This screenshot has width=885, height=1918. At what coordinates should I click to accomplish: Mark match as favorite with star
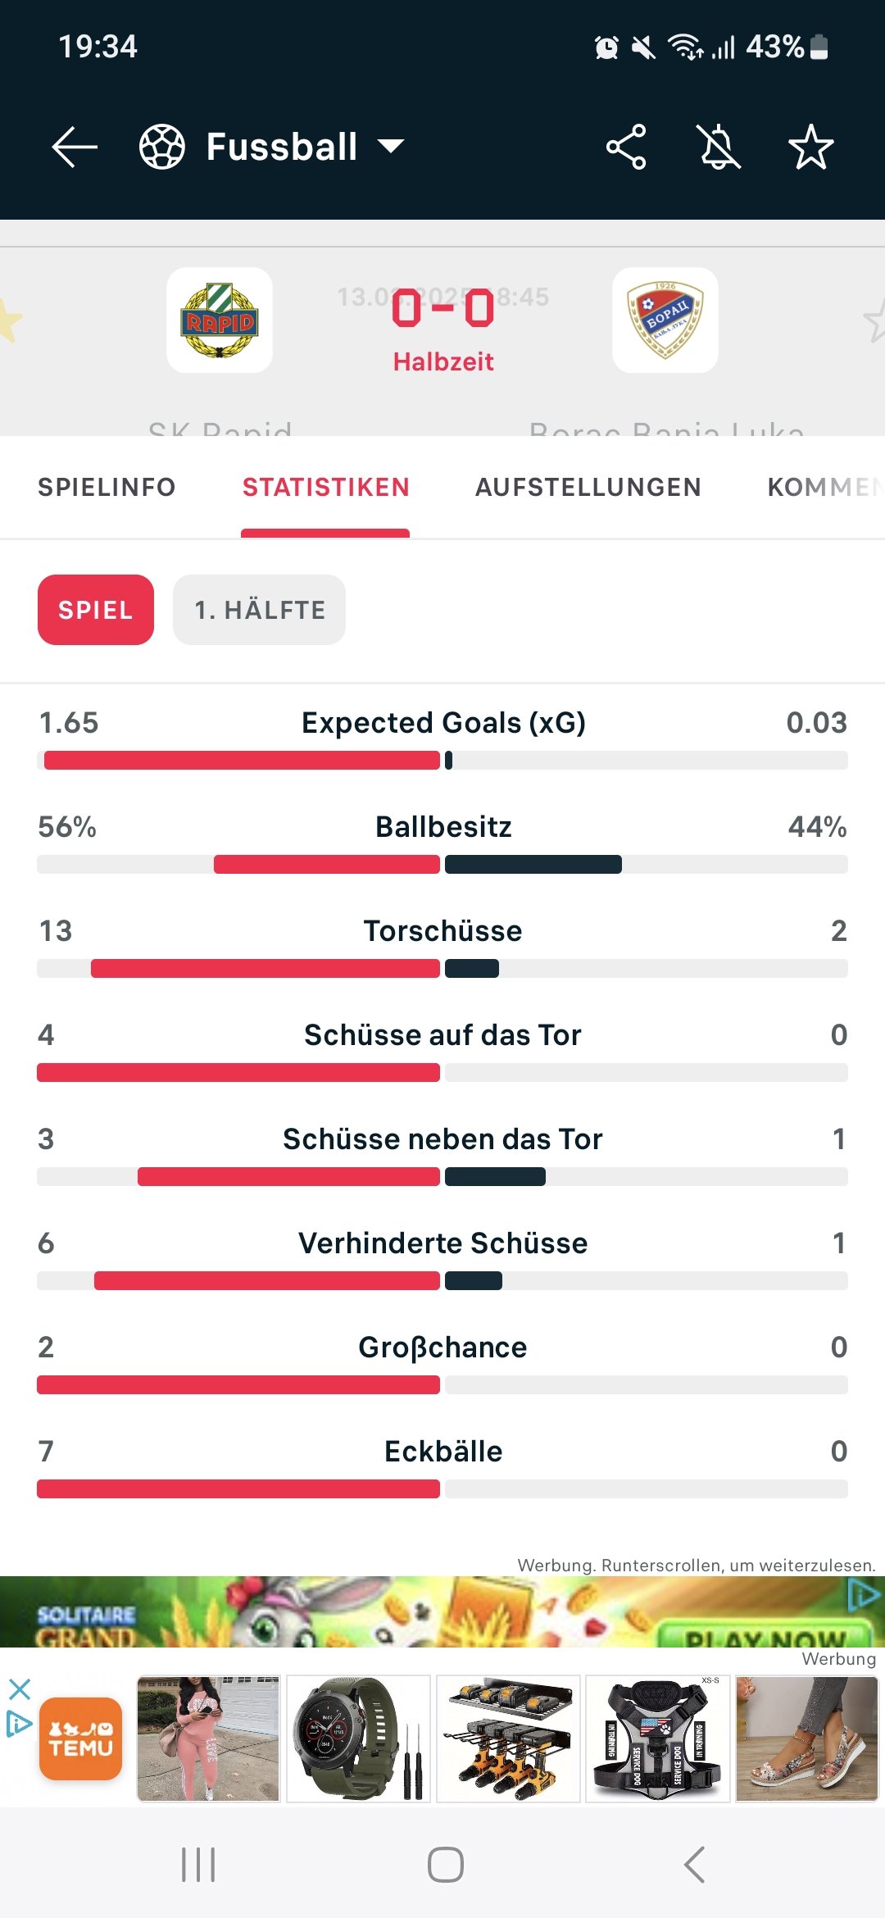[x=810, y=148]
